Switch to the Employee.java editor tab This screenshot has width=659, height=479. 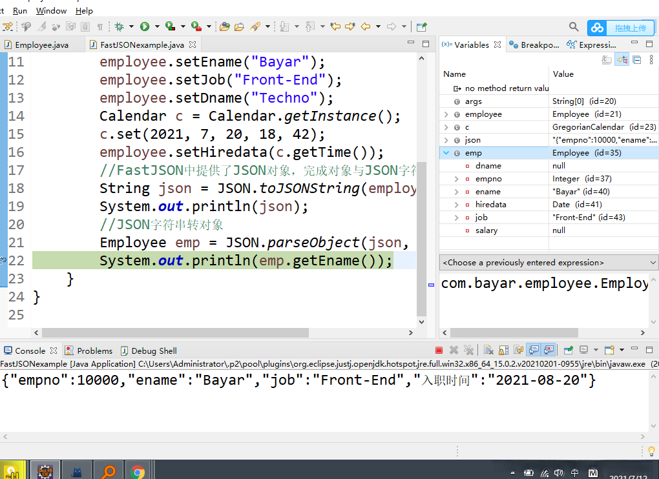point(41,45)
